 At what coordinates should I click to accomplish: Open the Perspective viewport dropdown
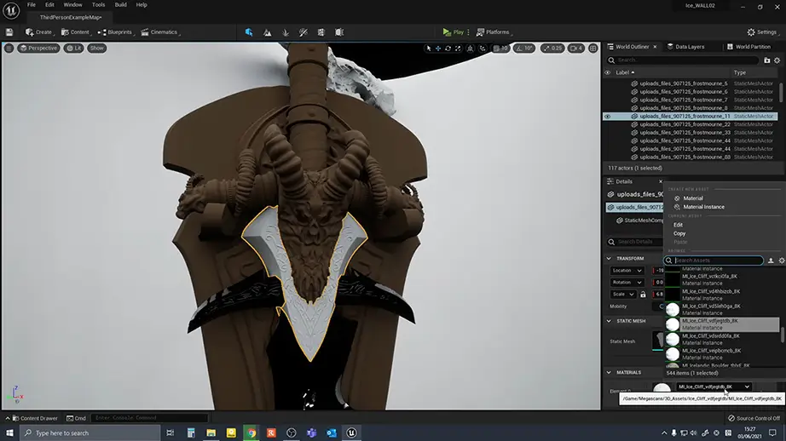click(38, 48)
